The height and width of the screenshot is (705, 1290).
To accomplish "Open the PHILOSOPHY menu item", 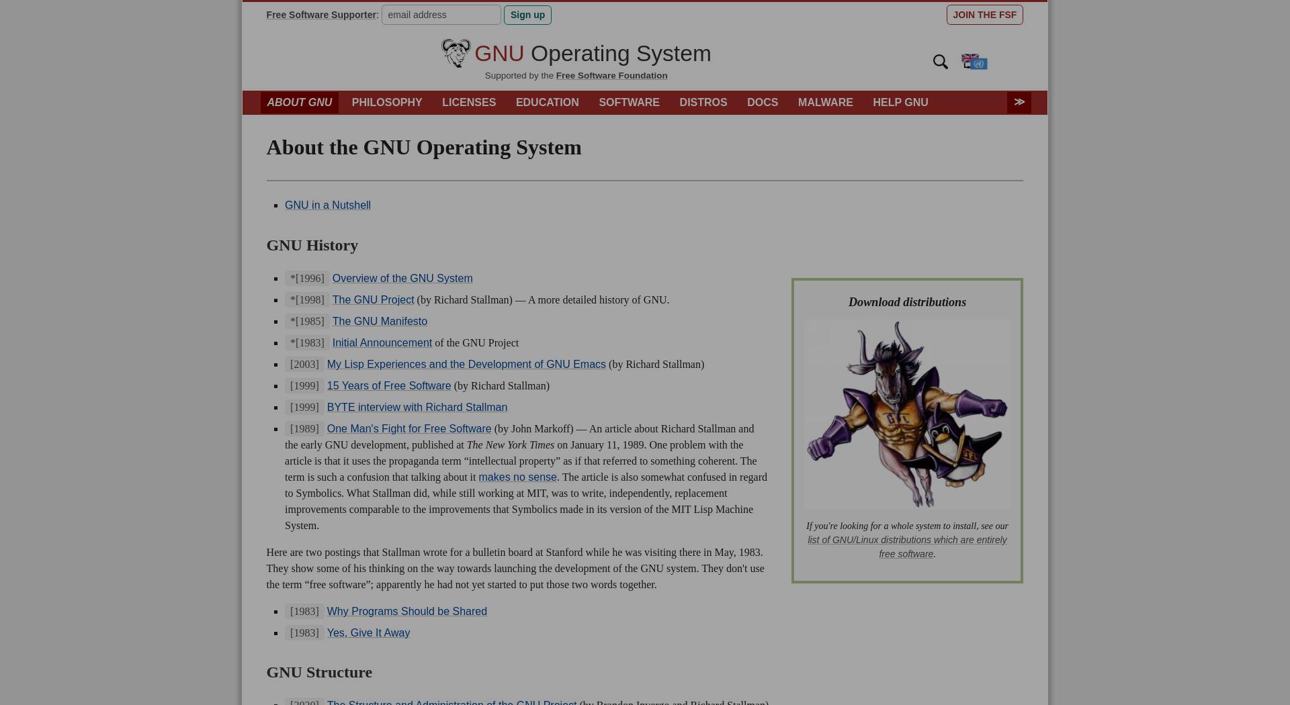I will click(x=387, y=103).
